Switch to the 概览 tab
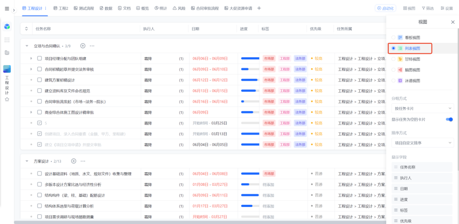 coord(142,9)
